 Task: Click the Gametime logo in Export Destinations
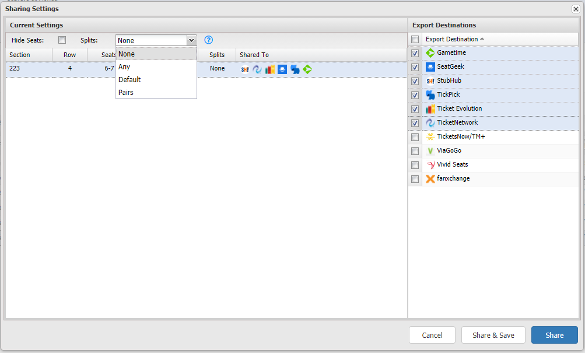(x=430, y=53)
